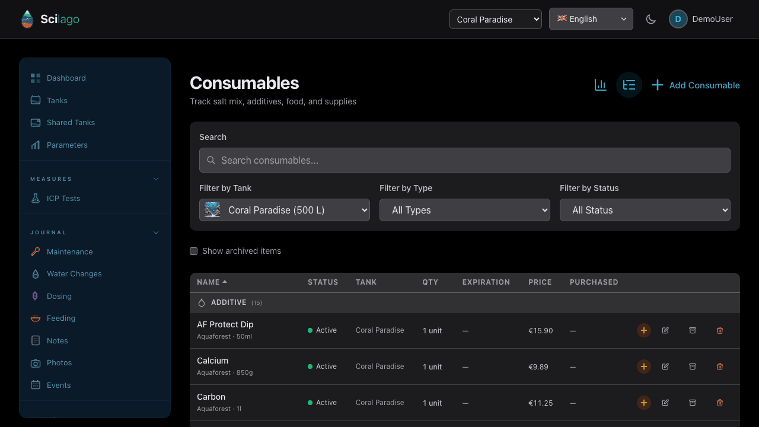Toggle dark mode moon icon
This screenshot has height=427, width=759.
[x=651, y=19]
